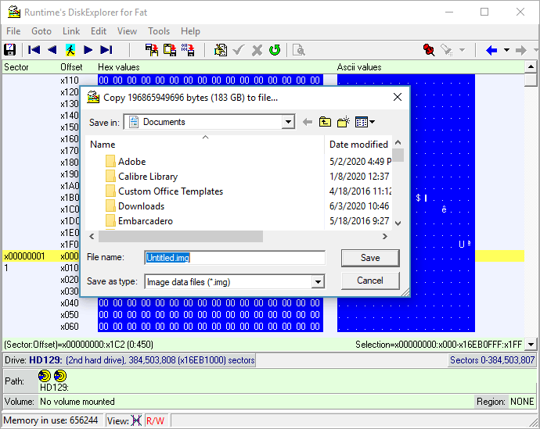Open the Tools menu
The width and height of the screenshot is (540, 429).
pos(159,31)
